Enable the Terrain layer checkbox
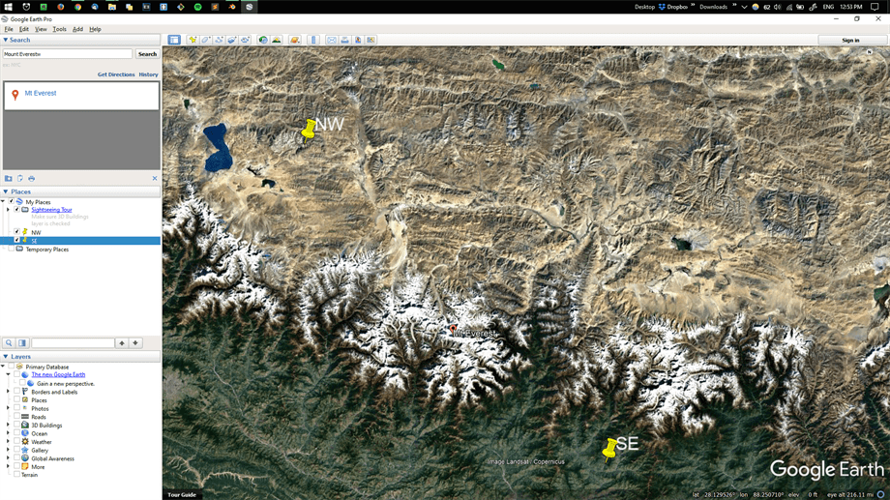The height and width of the screenshot is (500, 890). (16, 475)
